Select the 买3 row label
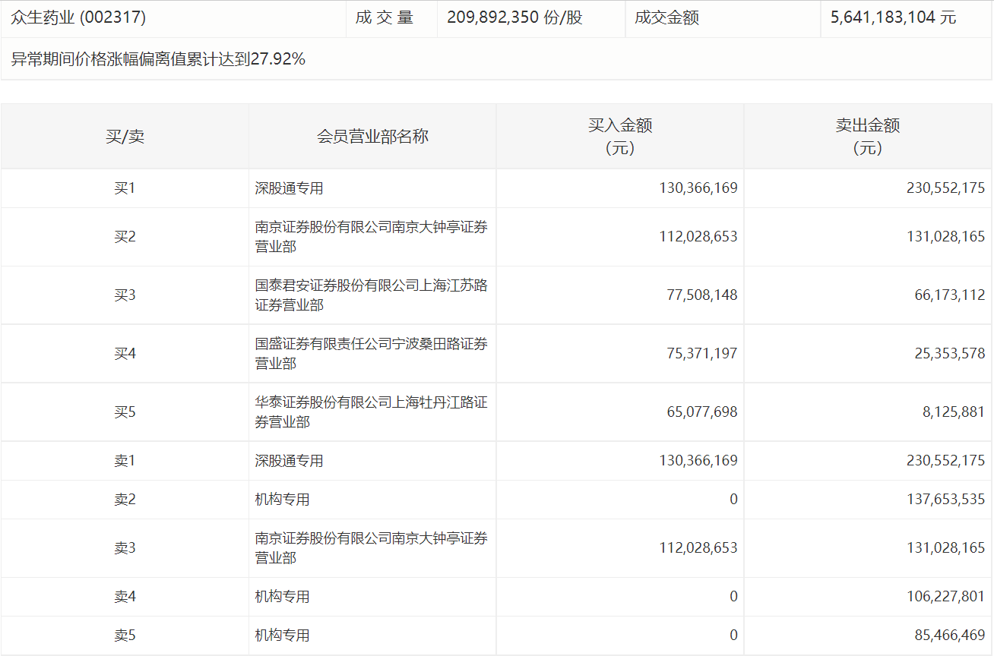 click(125, 295)
